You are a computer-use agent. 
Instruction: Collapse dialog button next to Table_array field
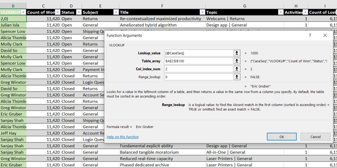[x=237, y=61]
